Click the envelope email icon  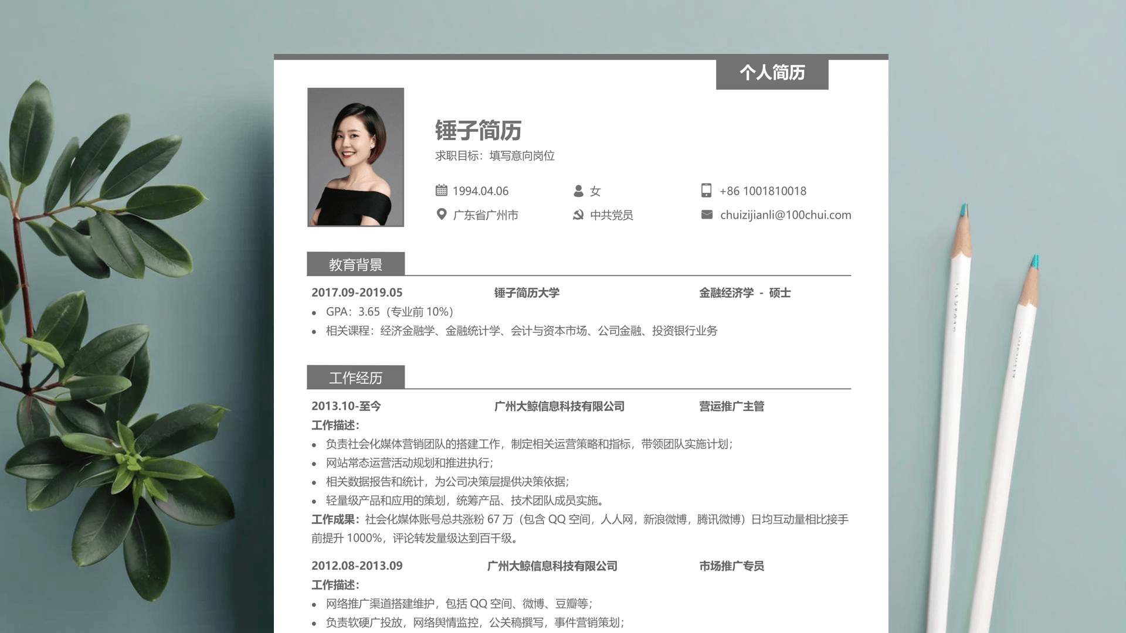pos(707,215)
